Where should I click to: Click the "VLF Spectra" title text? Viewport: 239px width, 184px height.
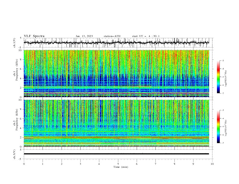tap(34, 36)
